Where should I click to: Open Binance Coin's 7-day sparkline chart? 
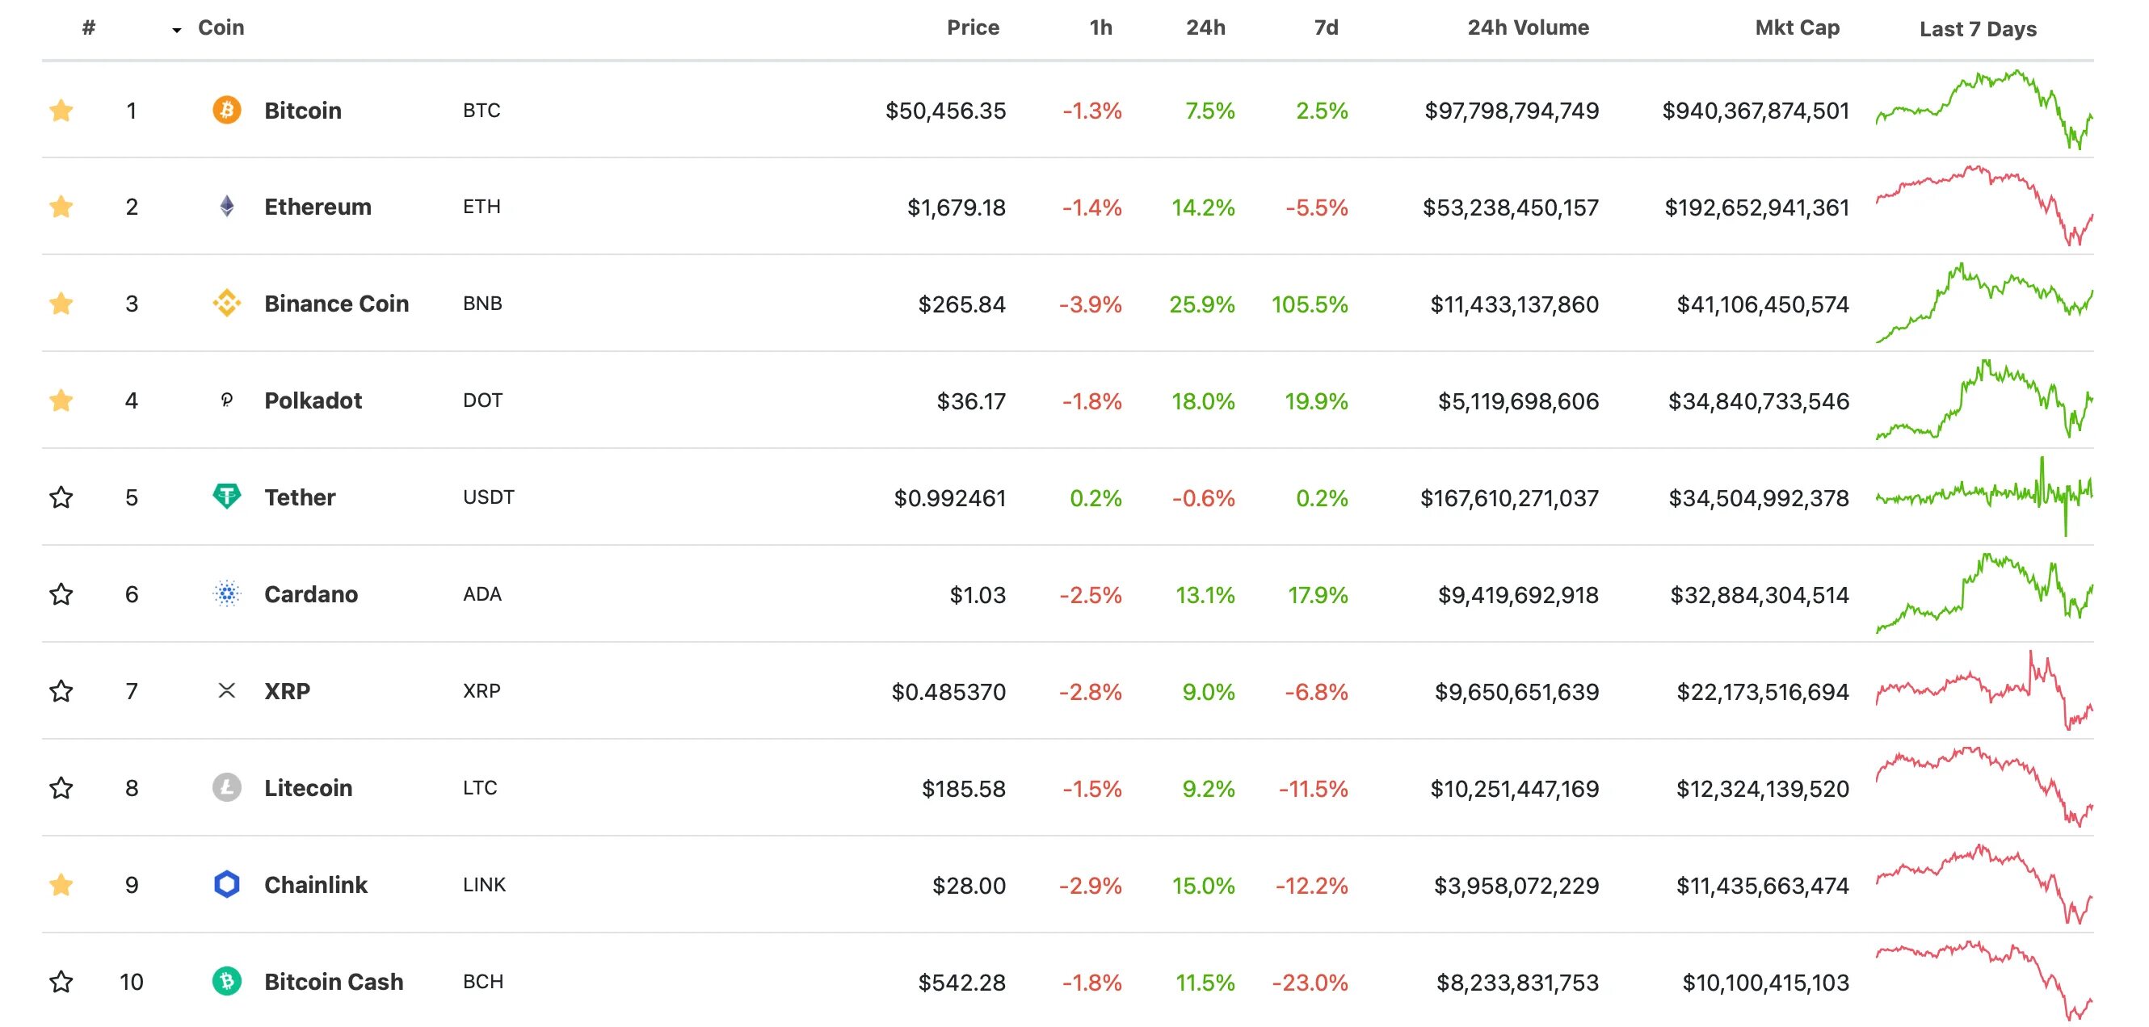pos(1984,304)
